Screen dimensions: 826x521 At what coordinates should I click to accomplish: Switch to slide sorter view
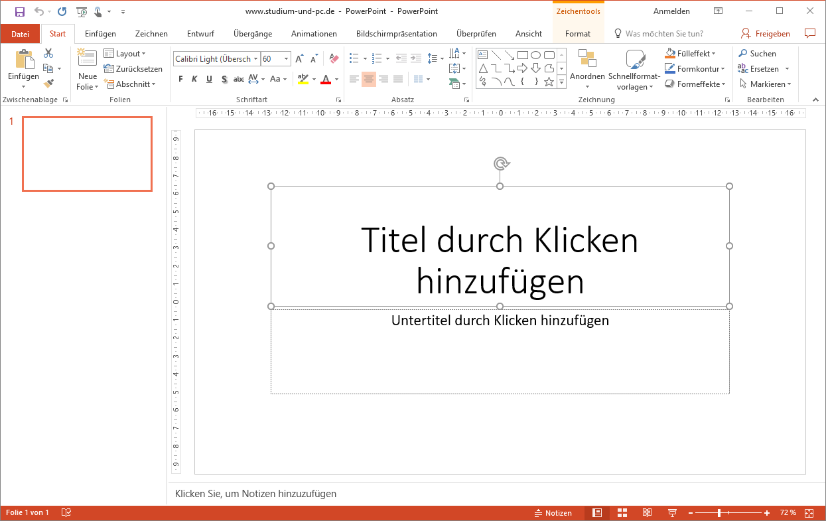(x=622, y=513)
